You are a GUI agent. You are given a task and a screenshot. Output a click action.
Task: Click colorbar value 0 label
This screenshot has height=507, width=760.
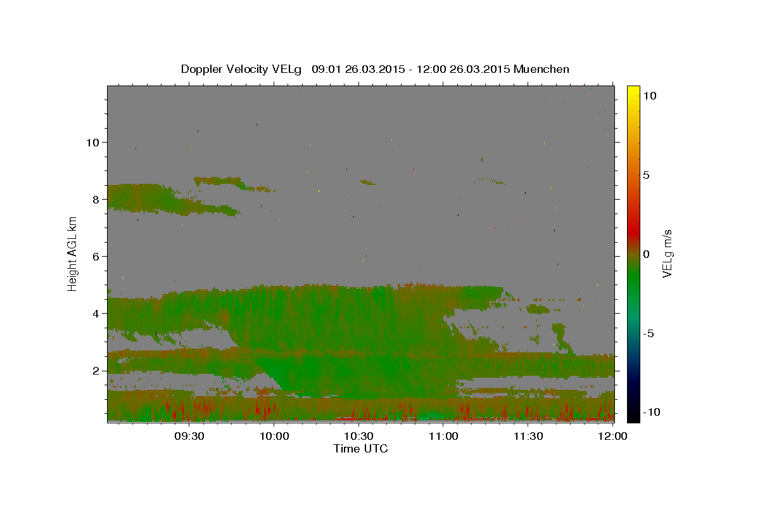(646, 254)
